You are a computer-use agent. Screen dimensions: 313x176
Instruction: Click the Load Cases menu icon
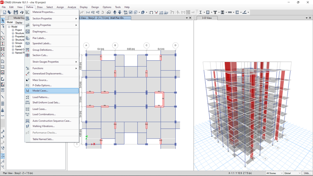[27, 109]
